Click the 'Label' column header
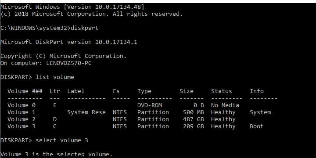The width and height of the screenshot is (316, 158). [76, 91]
